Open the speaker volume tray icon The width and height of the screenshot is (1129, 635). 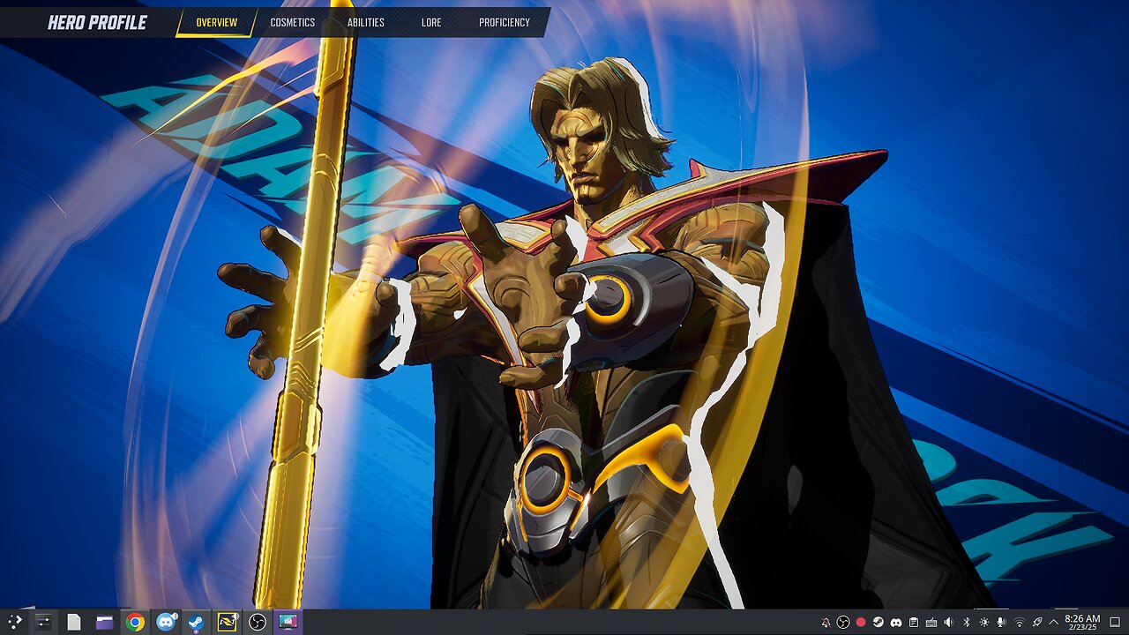click(949, 623)
